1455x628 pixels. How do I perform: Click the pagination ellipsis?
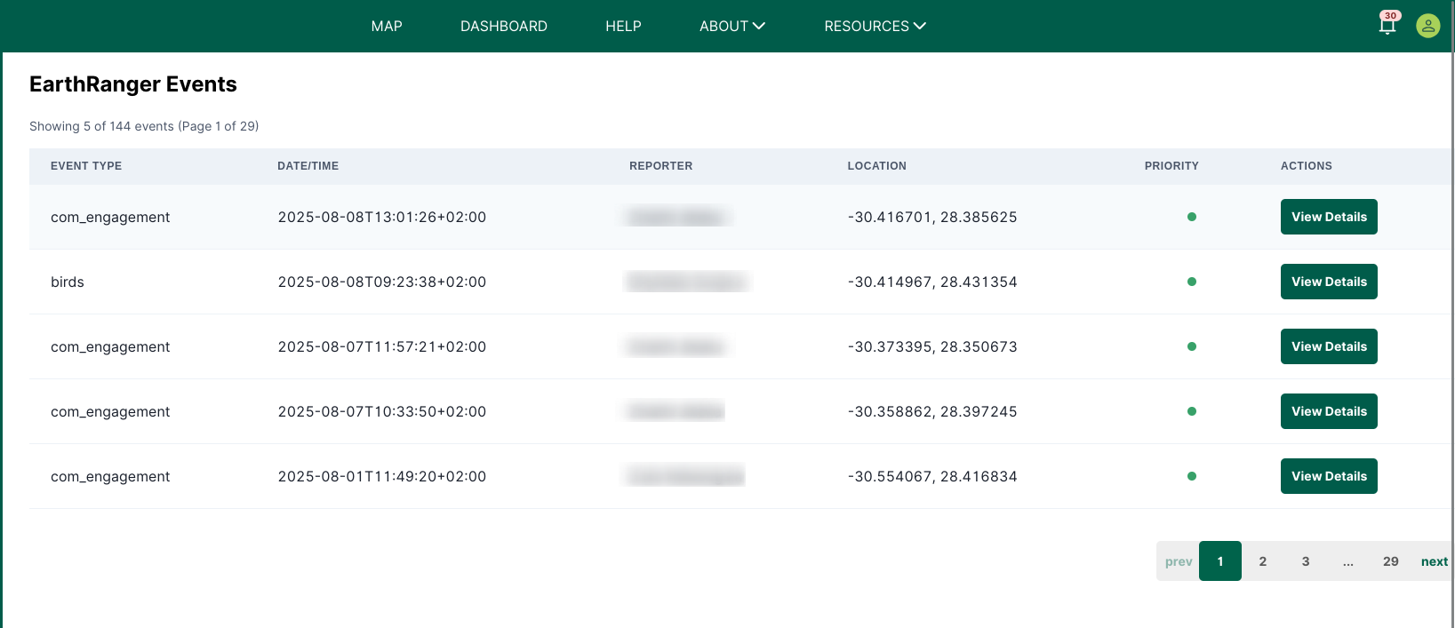tap(1348, 561)
